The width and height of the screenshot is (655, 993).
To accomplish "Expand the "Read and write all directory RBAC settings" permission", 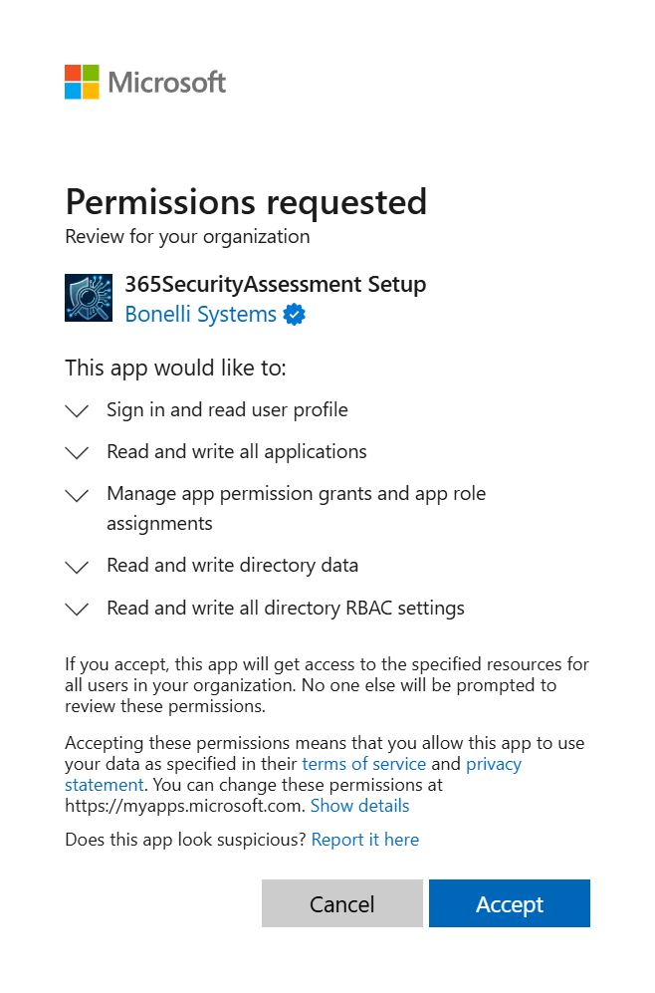I will tap(77, 608).
